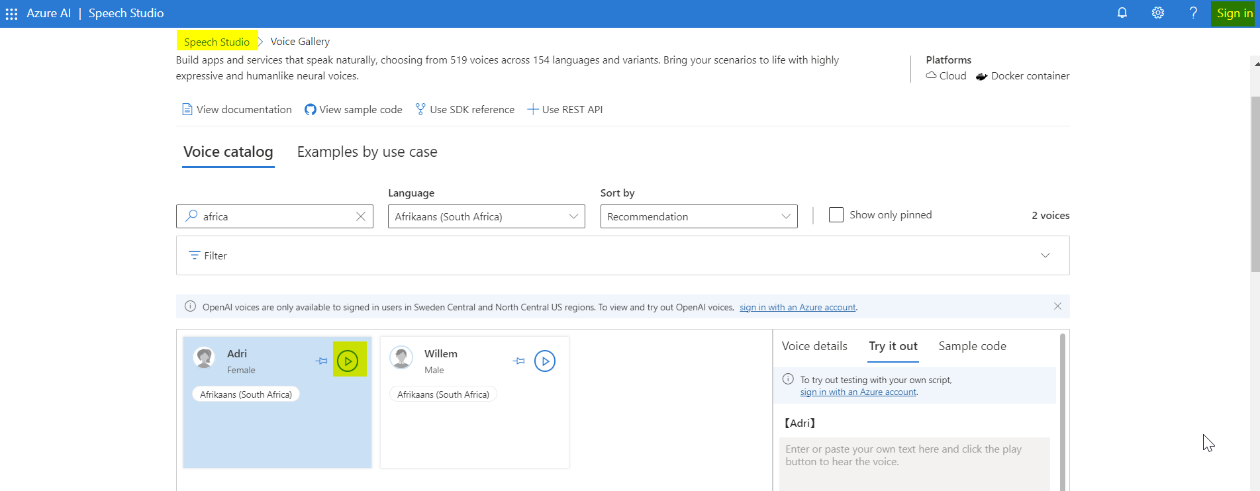Click the Sign in button
Screen dimensions: 1260x491
click(1234, 13)
